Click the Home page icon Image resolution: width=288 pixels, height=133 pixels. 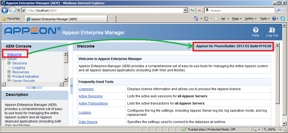[196, 19]
